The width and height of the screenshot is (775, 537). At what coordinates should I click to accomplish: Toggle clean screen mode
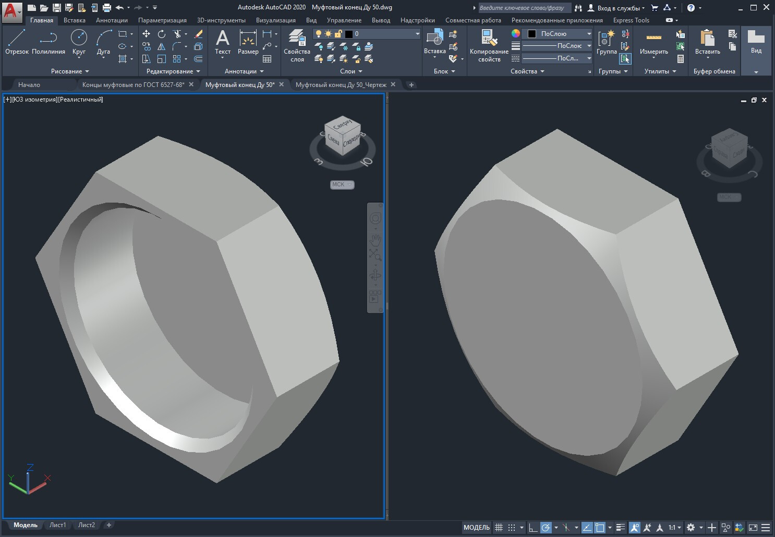[753, 528]
